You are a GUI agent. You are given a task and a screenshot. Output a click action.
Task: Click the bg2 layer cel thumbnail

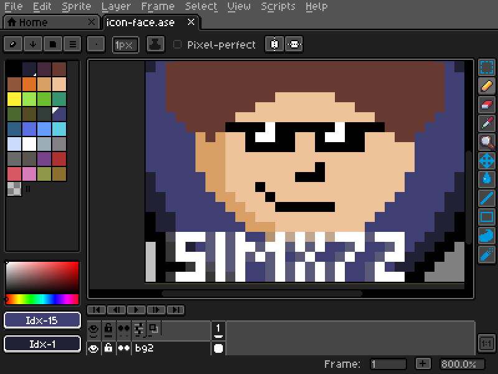(x=218, y=348)
